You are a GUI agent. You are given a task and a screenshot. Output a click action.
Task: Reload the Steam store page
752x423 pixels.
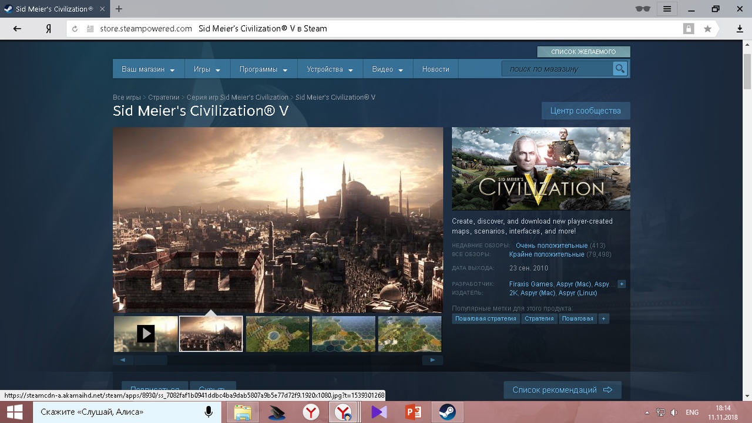point(75,28)
